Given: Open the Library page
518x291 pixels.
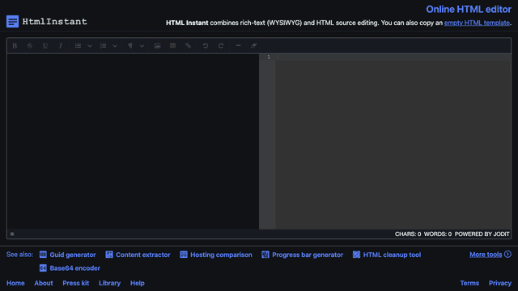Looking at the screenshot, I should pyautogui.click(x=109, y=283).
